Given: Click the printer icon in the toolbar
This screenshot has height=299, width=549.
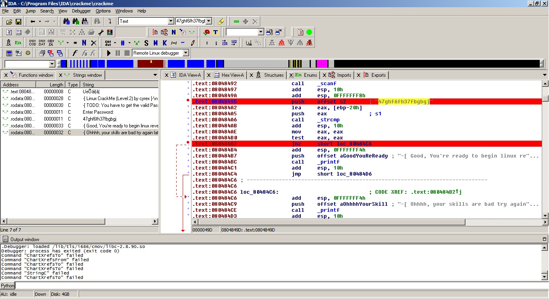Looking at the screenshot, I should (x=91, y=32).
